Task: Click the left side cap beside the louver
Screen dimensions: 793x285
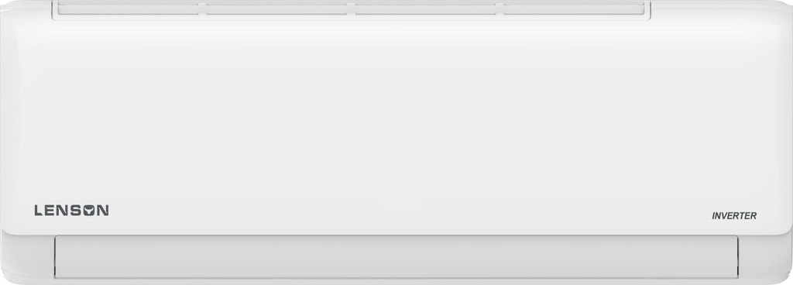Action: 28,256
